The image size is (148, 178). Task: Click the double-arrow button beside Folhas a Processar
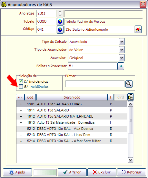pos(121,66)
